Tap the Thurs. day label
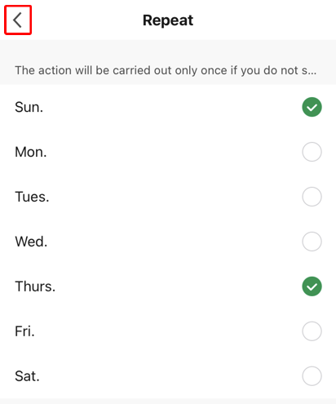Viewport: 336px width, 404px height. click(x=35, y=286)
